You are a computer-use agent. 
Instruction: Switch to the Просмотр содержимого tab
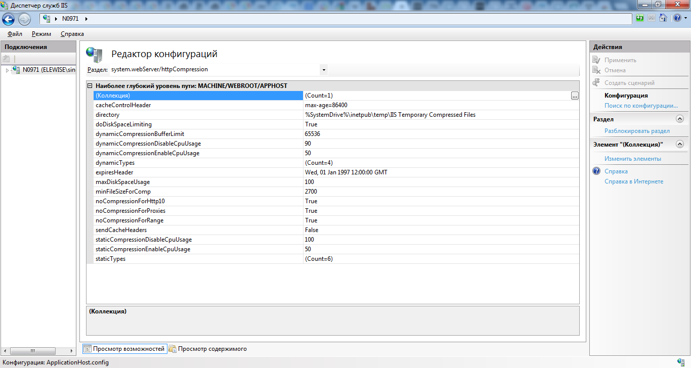[211, 349]
